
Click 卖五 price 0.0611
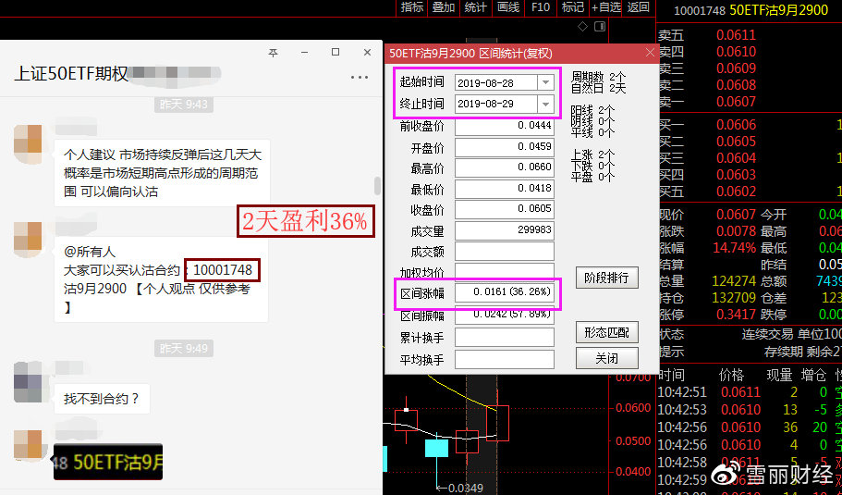pos(736,35)
